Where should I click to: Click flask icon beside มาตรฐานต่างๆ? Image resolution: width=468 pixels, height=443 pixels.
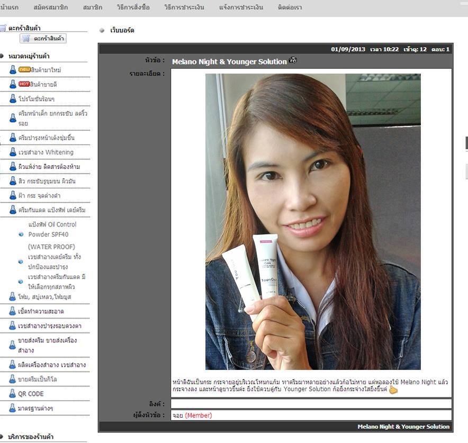click(x=12, y=408)
